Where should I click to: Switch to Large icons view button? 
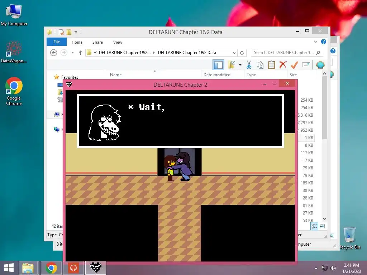click(322, 226)
